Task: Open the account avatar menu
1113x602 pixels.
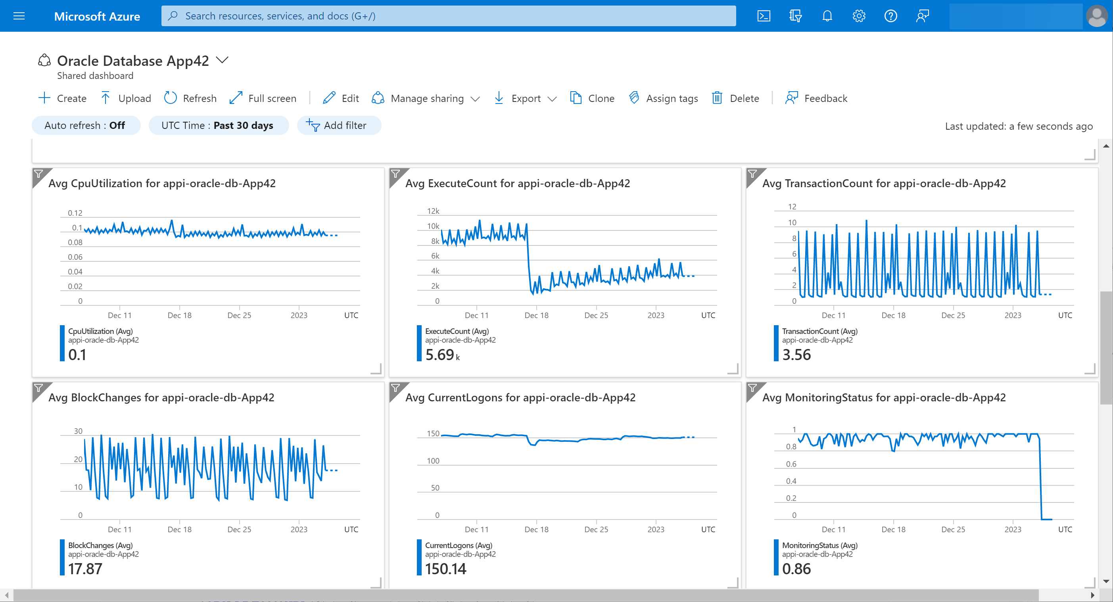Action: 1097,16
